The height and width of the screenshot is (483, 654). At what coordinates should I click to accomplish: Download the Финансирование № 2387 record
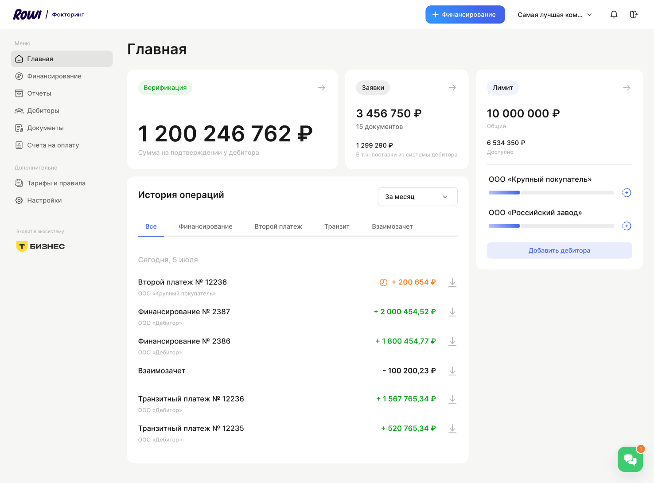452,312
